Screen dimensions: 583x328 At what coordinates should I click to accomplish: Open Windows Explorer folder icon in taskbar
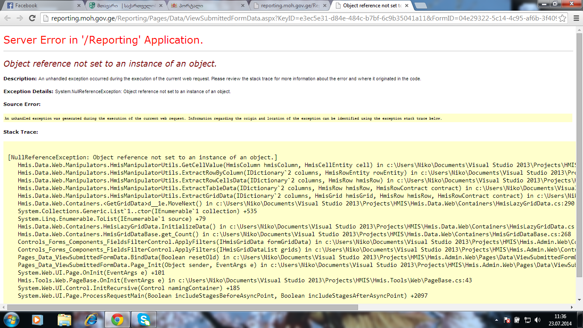click(x=64, y=319)
